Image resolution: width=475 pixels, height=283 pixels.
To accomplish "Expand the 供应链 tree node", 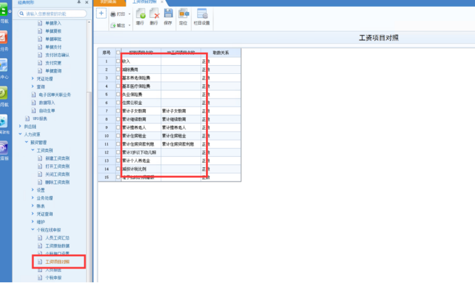I will (20, 126).
